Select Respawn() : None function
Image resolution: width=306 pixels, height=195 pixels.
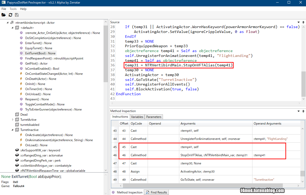(x=37, y=99)
